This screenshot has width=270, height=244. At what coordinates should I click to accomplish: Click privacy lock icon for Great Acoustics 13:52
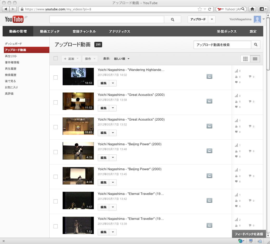pyautogui.click(x=209, y=126)
